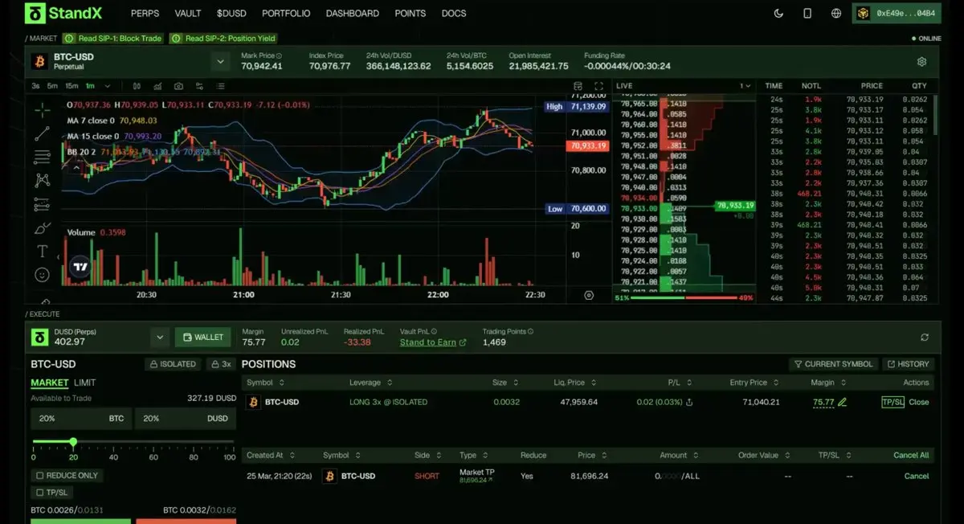Open the emoji icons tool
The width and height of the screenshot is (964, 524).
point(43,275)
